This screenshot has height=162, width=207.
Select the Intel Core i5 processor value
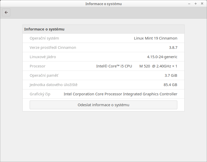pos(137,66)
